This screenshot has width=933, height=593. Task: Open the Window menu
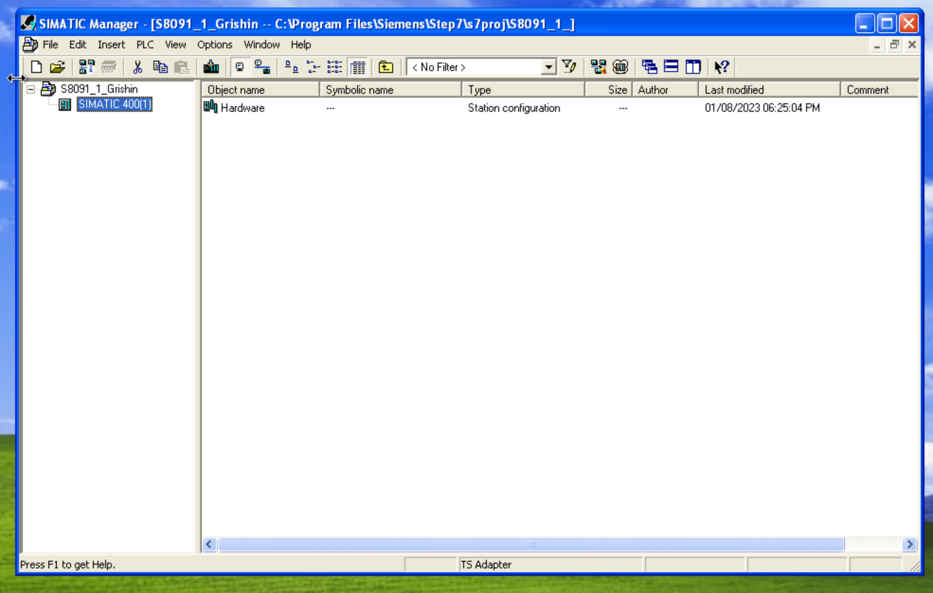click(261, 45)
